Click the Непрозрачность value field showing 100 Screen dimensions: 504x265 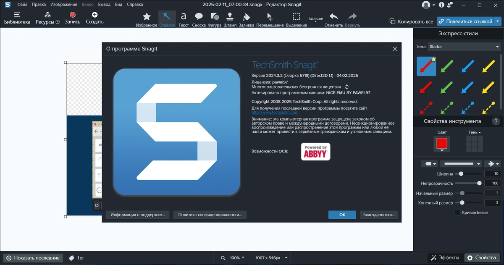492,183
